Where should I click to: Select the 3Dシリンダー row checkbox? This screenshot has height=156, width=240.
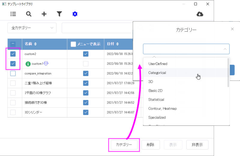click(13, 112)
